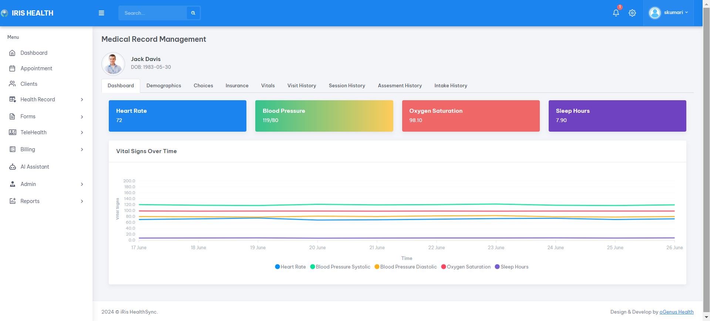Expand the Health Record submenu chevron
This screenshot has width=710, height=321.
coord(82,99)
